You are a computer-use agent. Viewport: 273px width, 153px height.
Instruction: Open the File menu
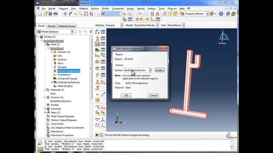point(44,8)
